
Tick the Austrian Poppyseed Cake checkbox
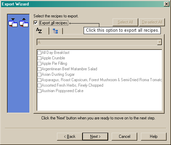point(39,91)
